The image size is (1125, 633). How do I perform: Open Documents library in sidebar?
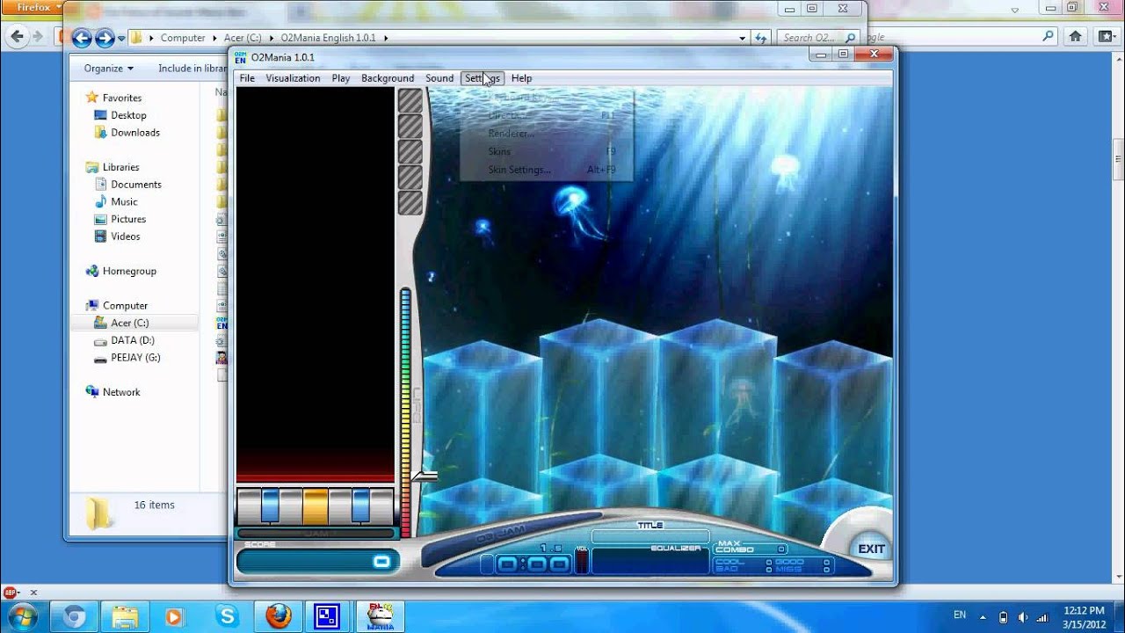[x=136, y=185]
